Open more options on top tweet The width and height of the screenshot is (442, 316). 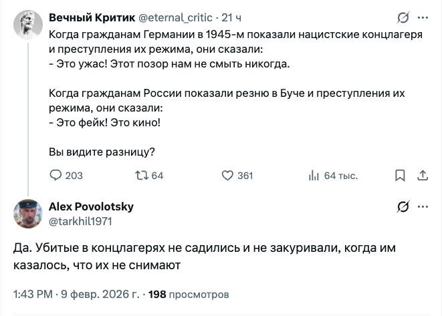[x=423, y=17]
